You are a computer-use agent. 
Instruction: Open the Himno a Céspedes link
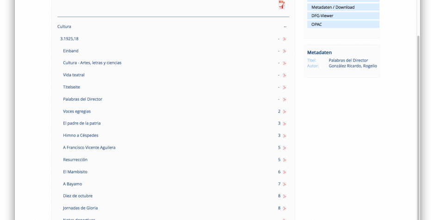click(x=81, y=136)
